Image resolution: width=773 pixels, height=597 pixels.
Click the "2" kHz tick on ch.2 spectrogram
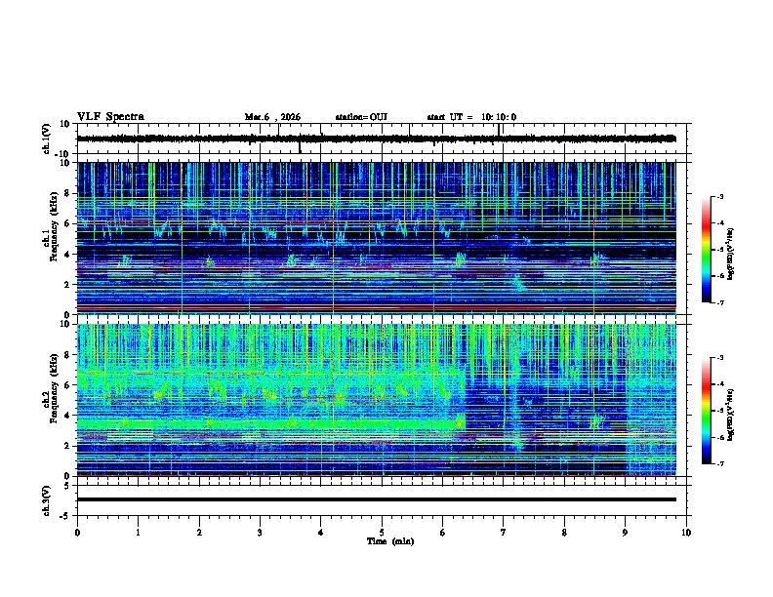tap(68, 446)
